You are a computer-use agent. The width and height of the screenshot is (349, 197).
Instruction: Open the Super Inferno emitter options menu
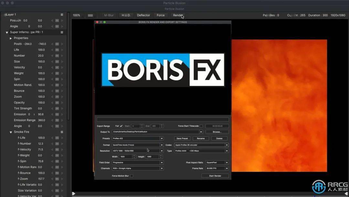[x=61, y=32]
